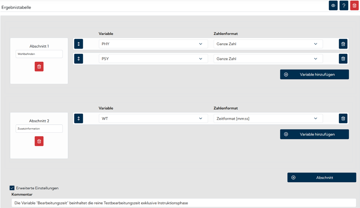The image size is (360, 208).
Task: Uncheck the Erweiterte Einstellungen checkbox
Action: click(x=12, y=188)
